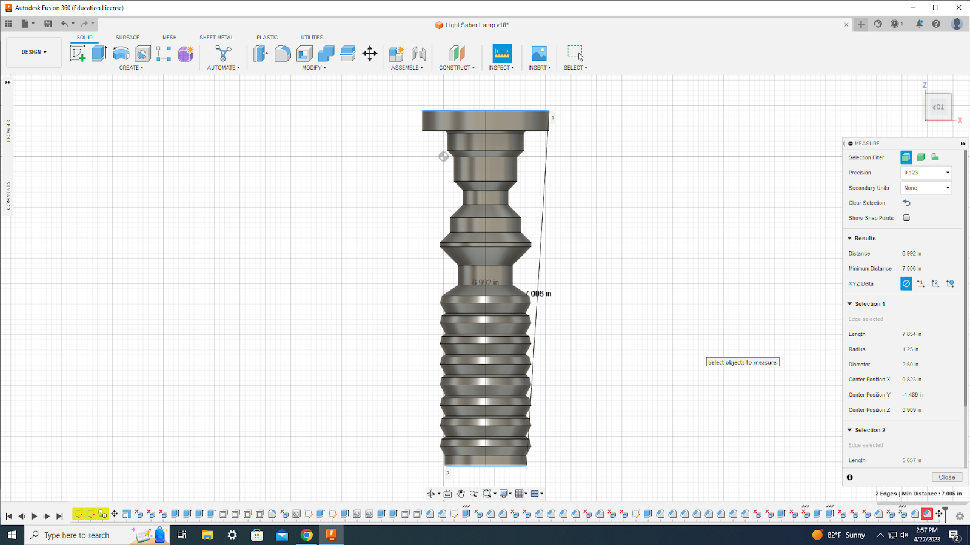Disable the XYZ Delta toggle

[906, 283]
